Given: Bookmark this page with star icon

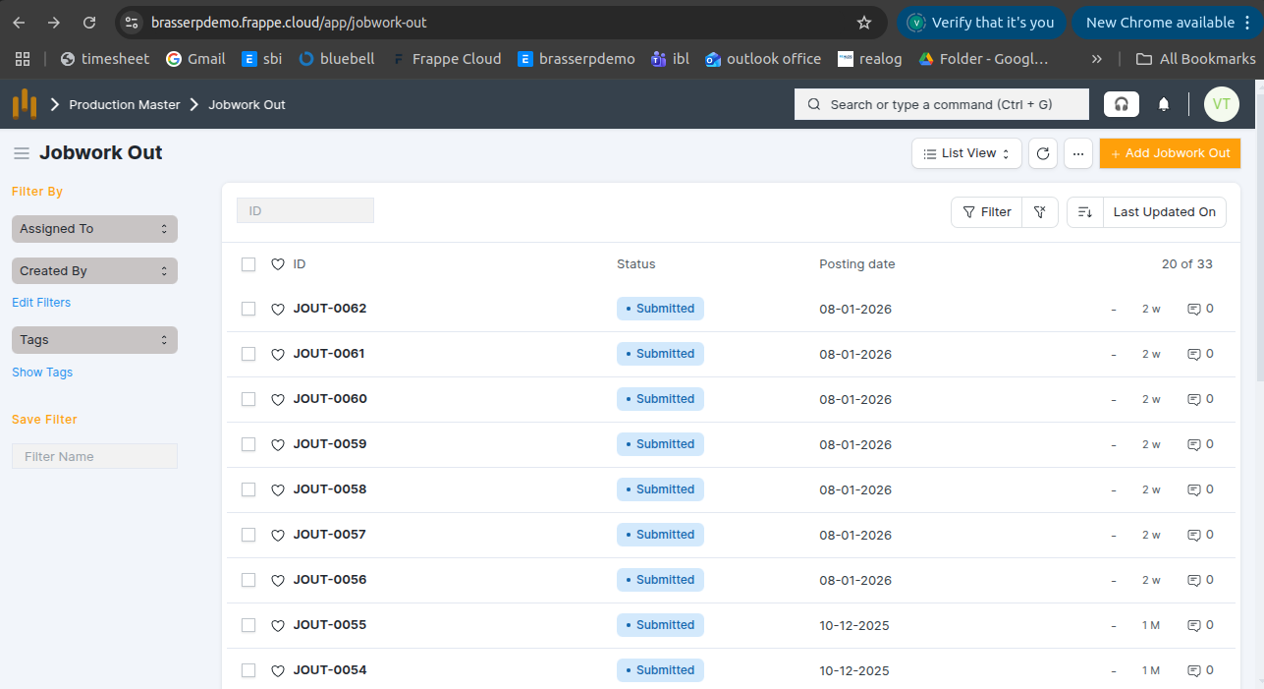Looking at the screenshot, I should [864, 23].
